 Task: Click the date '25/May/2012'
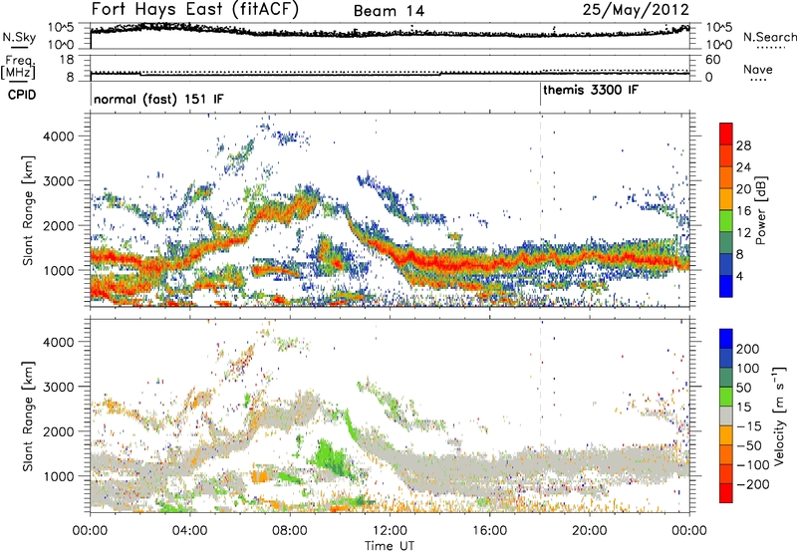point(636,10)
